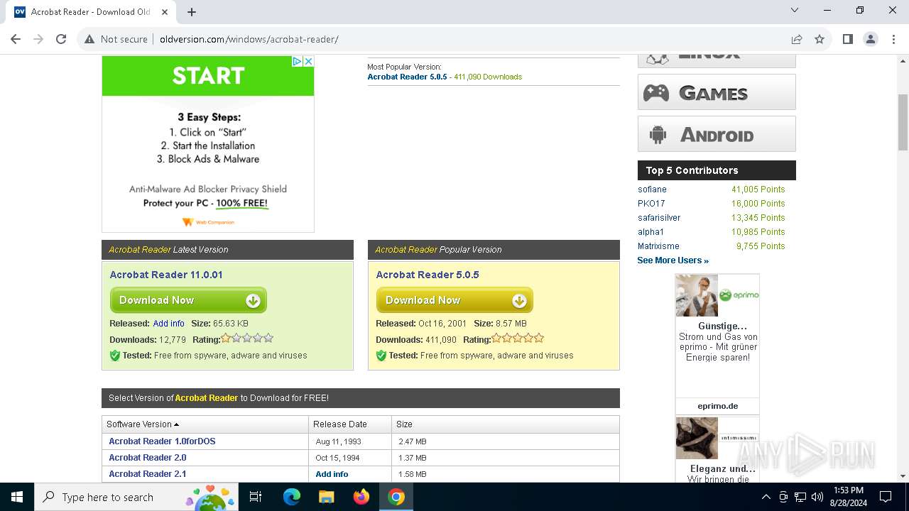909x511 pixels.
Task: Open Acrobat Reader 11.0.01 title link
Action: [x=166, y=275]
